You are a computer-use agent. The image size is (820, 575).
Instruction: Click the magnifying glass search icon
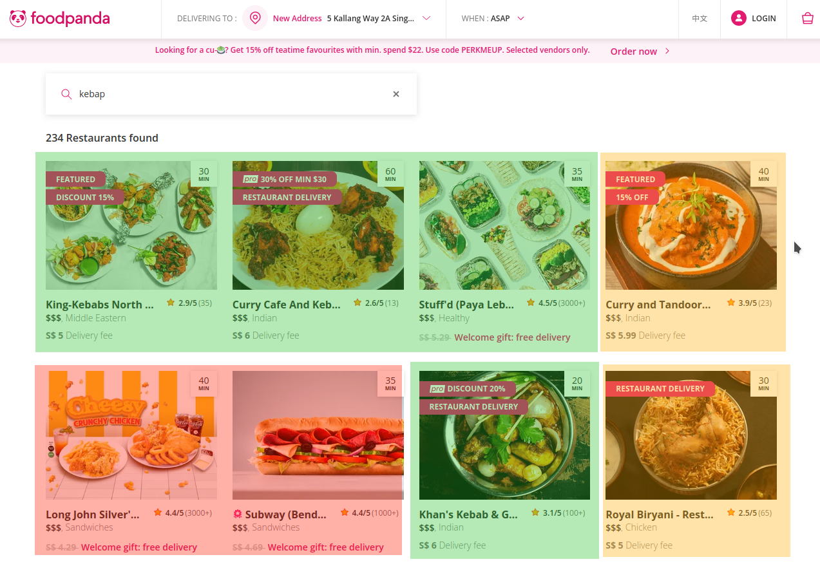66,94
